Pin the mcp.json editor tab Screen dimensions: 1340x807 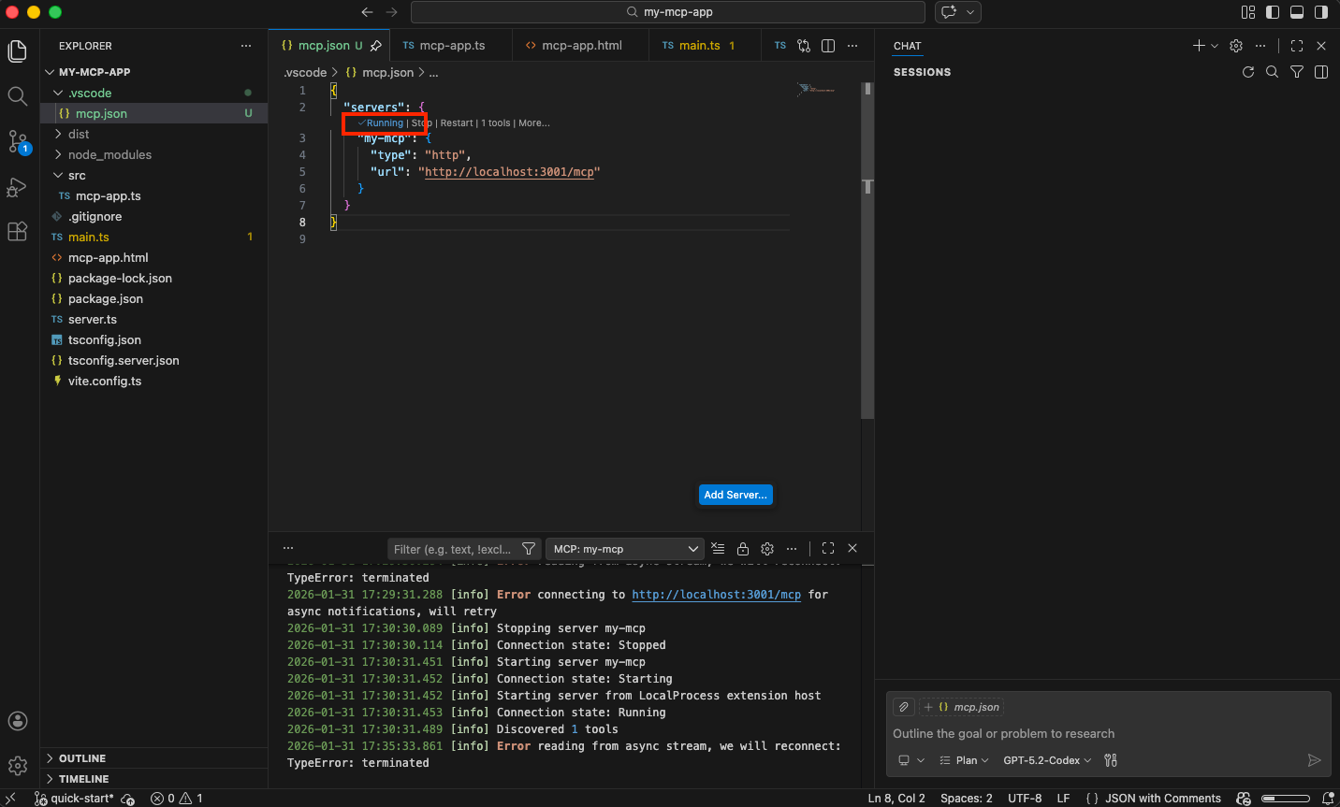[376, 45]
